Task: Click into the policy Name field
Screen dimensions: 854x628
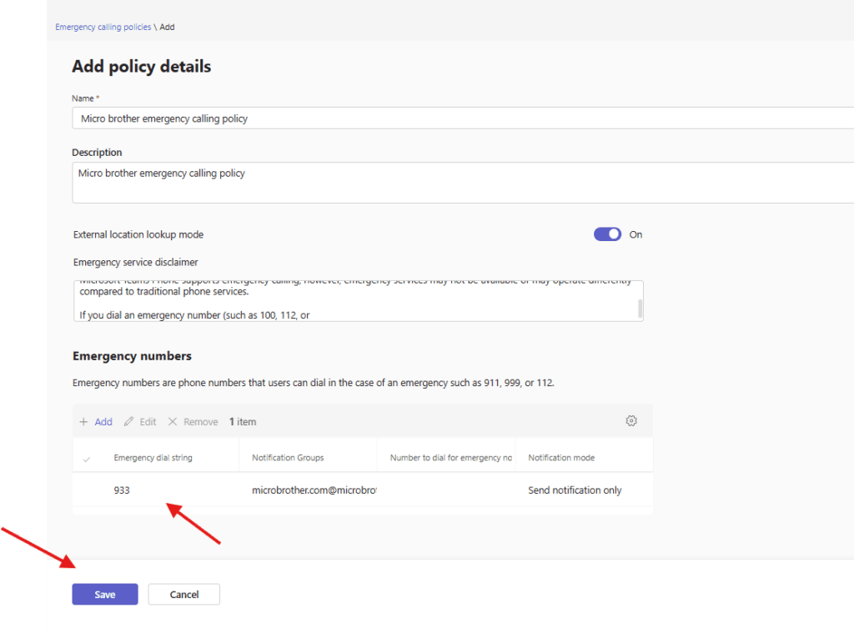Action: coord(459,118)
